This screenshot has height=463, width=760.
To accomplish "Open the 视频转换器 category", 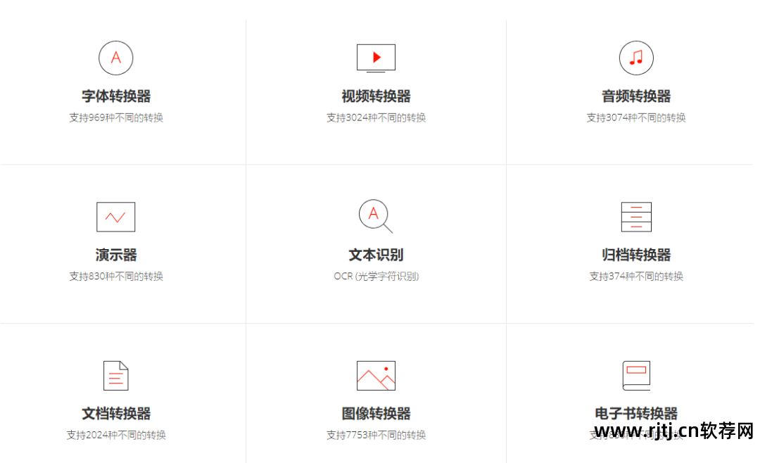I will click(x=376, y=96).
